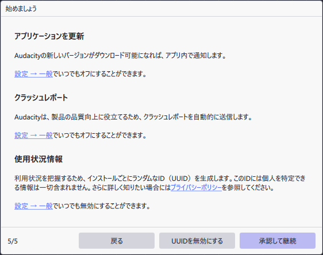The width and height of the screenshot is (323, 255).
Task: Click the UUIDを無効にする button
Action: coord(197,241)
